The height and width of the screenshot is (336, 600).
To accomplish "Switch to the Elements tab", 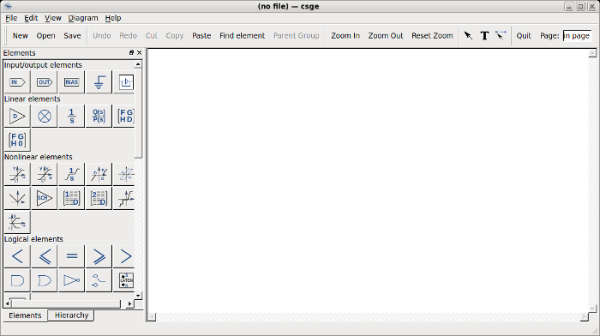I will point(25,315).
